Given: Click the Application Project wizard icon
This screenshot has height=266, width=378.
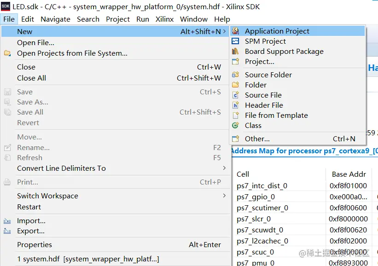Looking at the screenshot, I should coord(235,31).
